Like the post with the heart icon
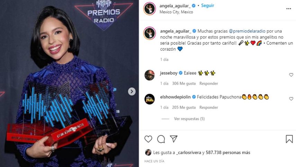Image resolution: width=296 pixels, height=167 pixels. [148, 139]
